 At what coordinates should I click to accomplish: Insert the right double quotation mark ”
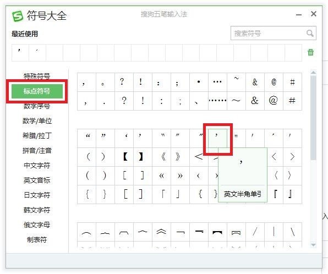[106, 138]
